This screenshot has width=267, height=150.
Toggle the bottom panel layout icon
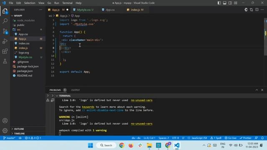224,3
